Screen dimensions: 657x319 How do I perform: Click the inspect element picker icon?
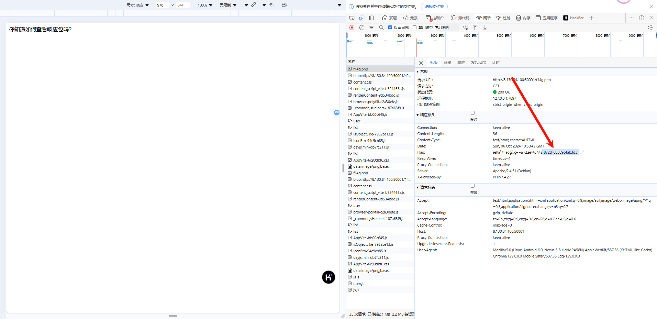click(352, 18)
